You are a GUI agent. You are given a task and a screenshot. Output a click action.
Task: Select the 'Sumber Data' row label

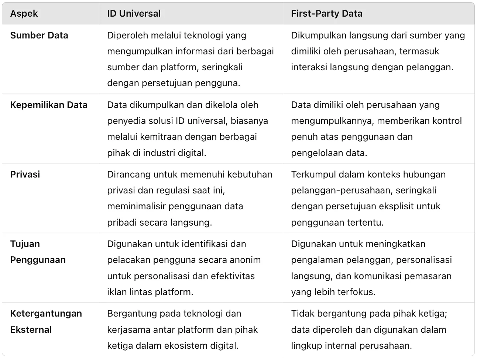39,36
